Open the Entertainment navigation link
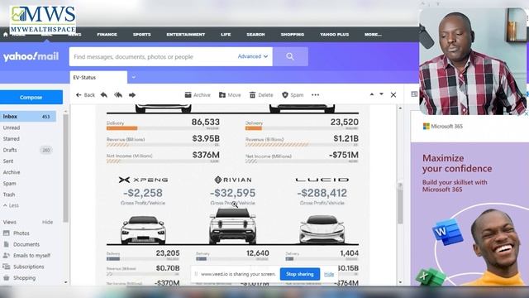This screenshot has width=529, height=298. (185, 35)
